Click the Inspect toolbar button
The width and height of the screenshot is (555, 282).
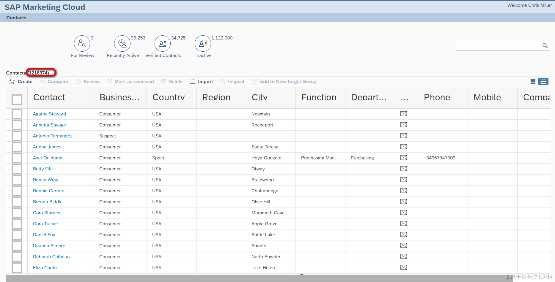[232, 82]
